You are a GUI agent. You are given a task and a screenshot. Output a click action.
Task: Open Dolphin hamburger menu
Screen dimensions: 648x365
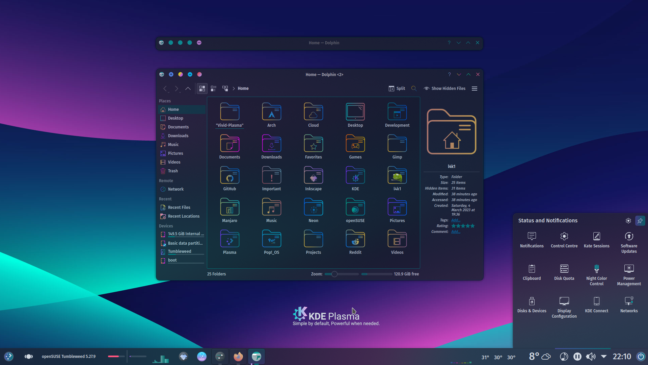[x=475, y=89]
